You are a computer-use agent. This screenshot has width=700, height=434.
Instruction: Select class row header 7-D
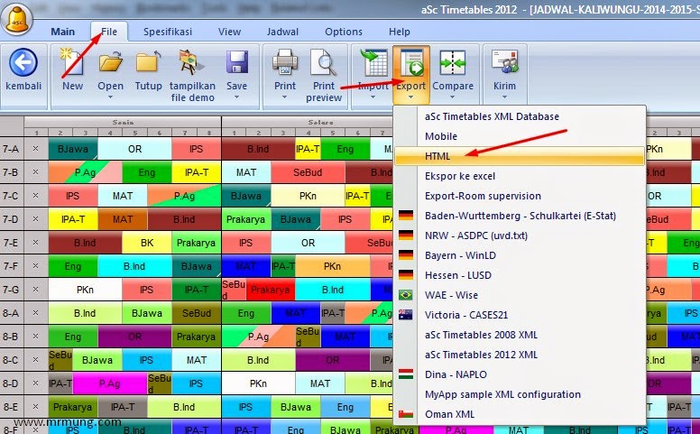tap(12, 219)
